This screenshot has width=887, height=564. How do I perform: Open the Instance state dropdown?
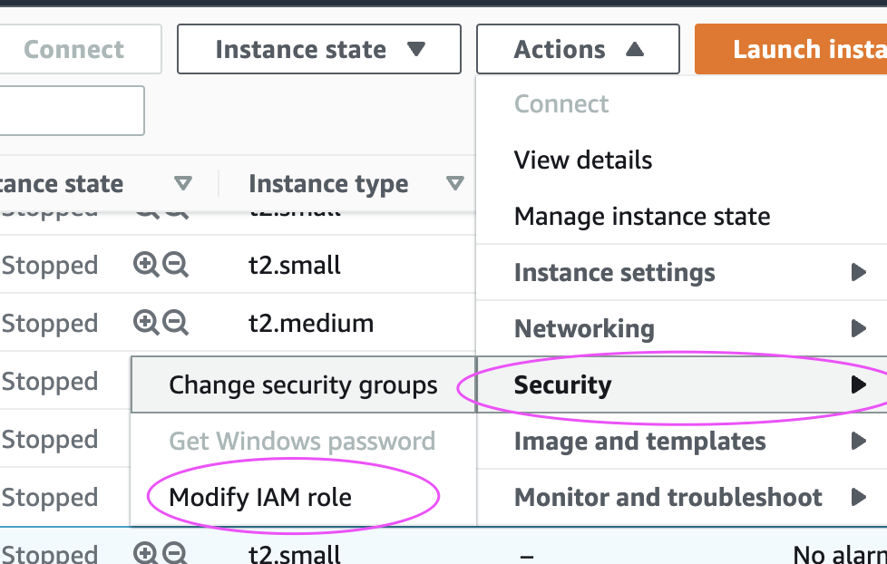pyautogui.click(x=319, y=49)
